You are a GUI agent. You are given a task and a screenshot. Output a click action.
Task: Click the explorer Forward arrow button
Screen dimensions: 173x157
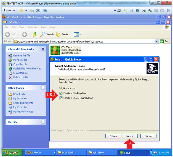coord(24,35)
